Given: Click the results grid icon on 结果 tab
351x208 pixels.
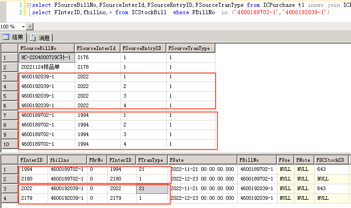Looking at the screenshot, I should 6,38.
